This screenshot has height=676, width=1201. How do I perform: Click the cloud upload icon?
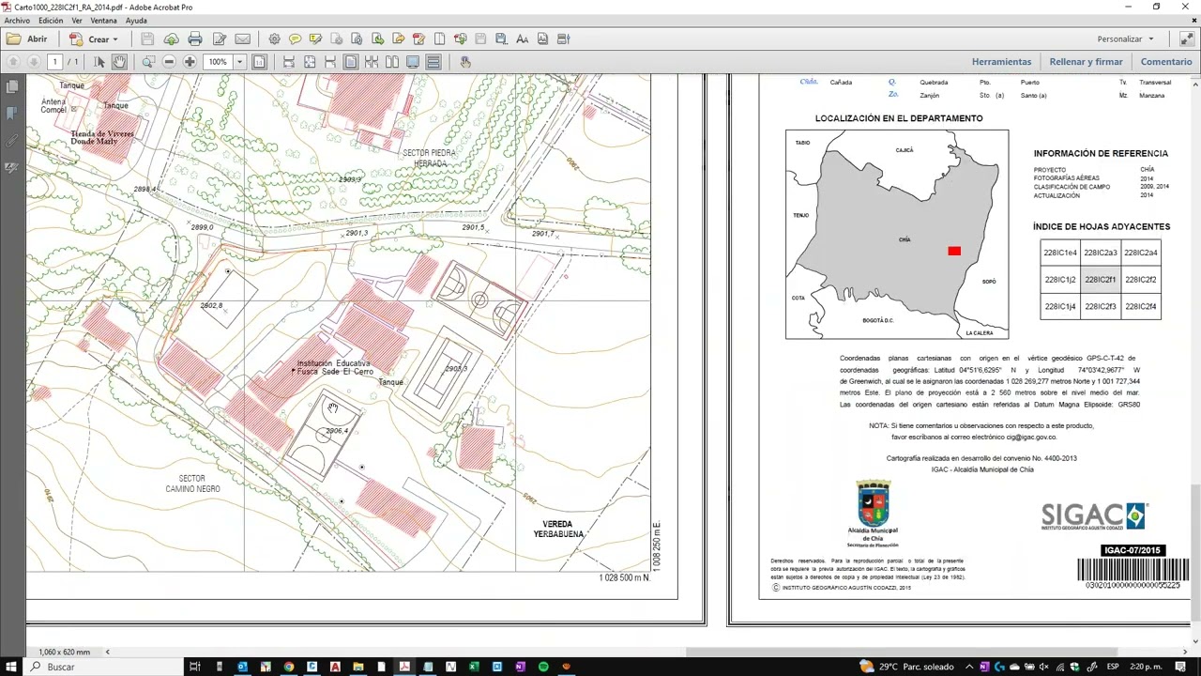point(171,39)
